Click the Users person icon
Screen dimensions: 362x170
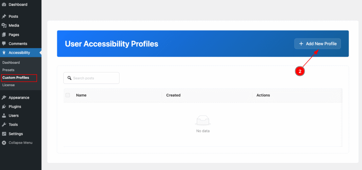coord(4,116)
